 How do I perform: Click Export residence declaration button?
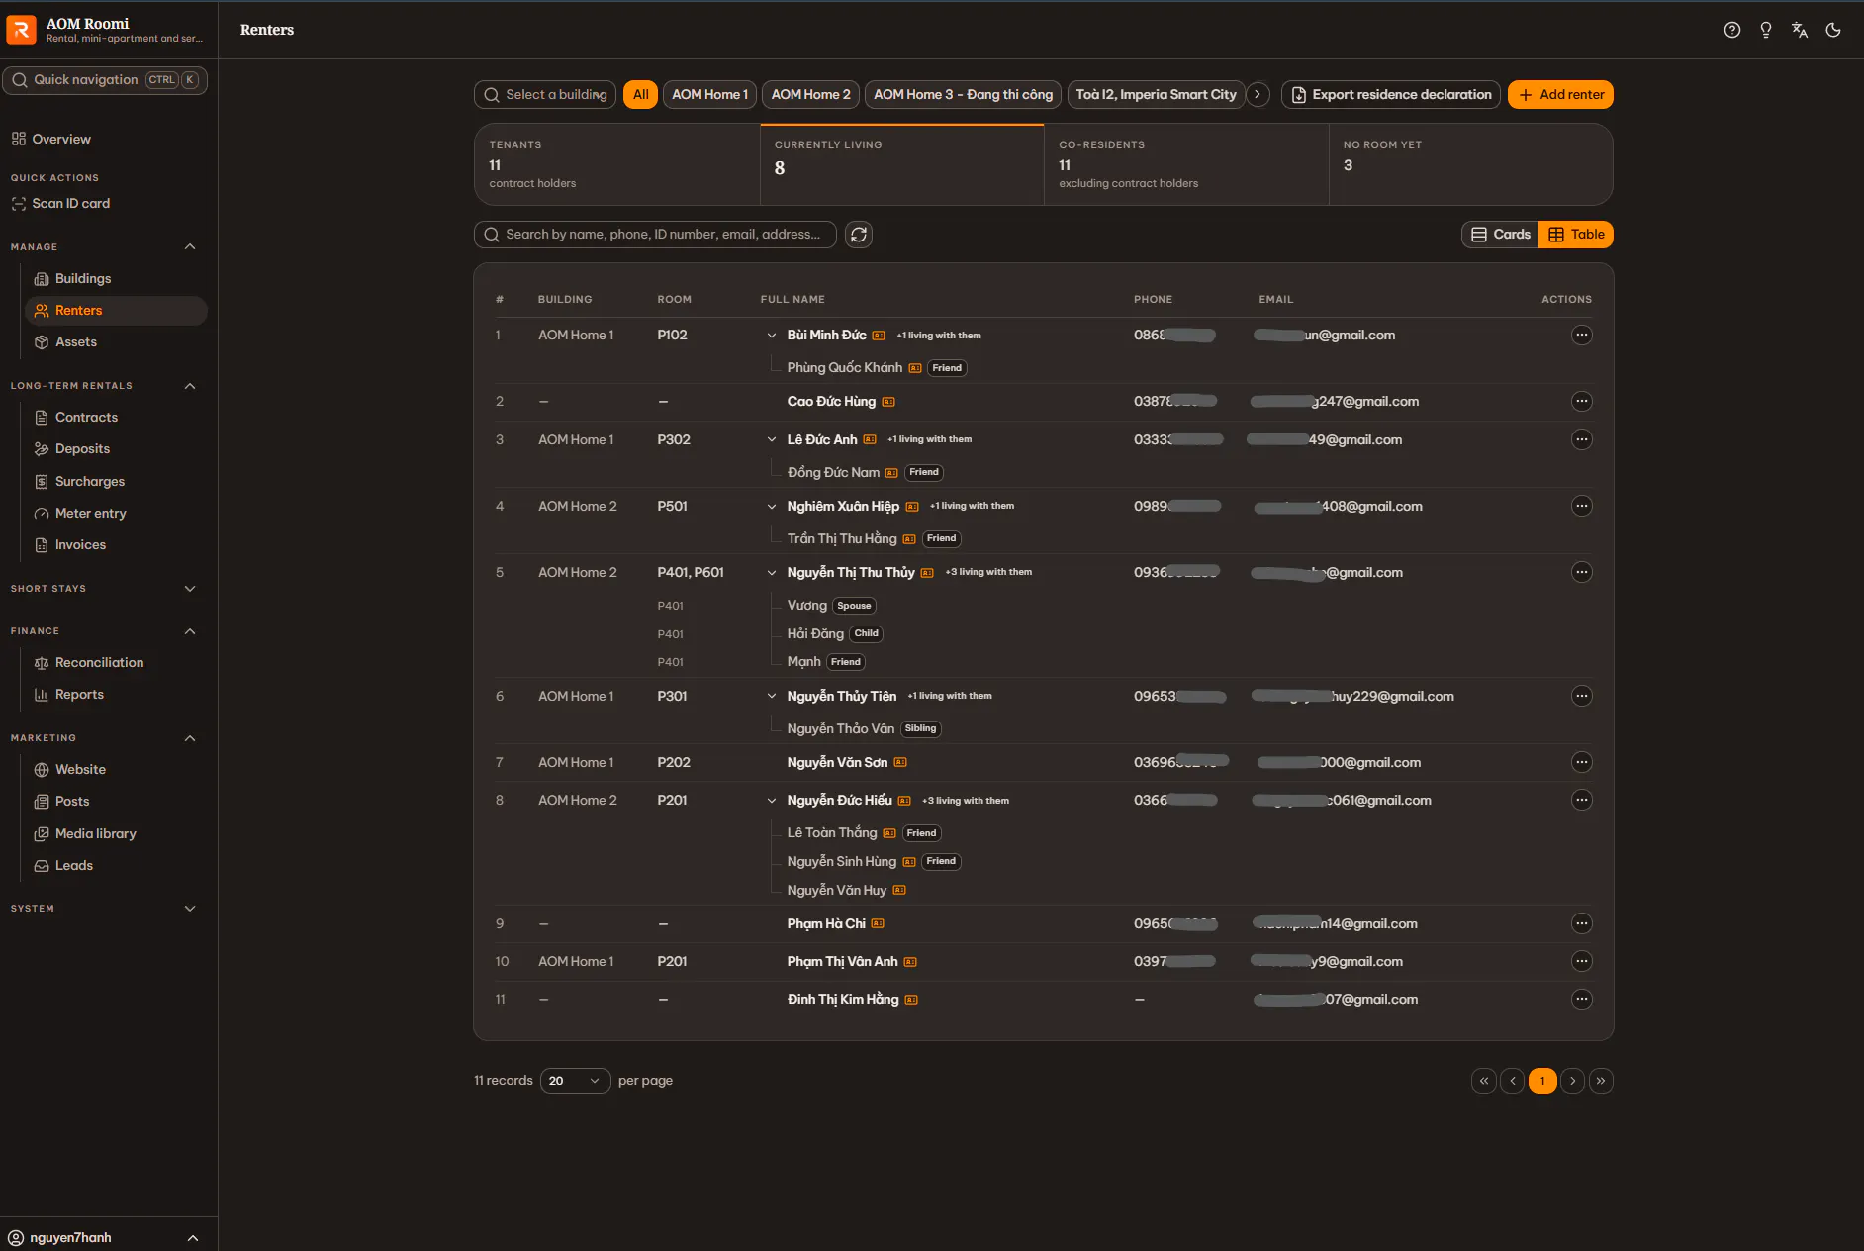(x=1390, y=94)
